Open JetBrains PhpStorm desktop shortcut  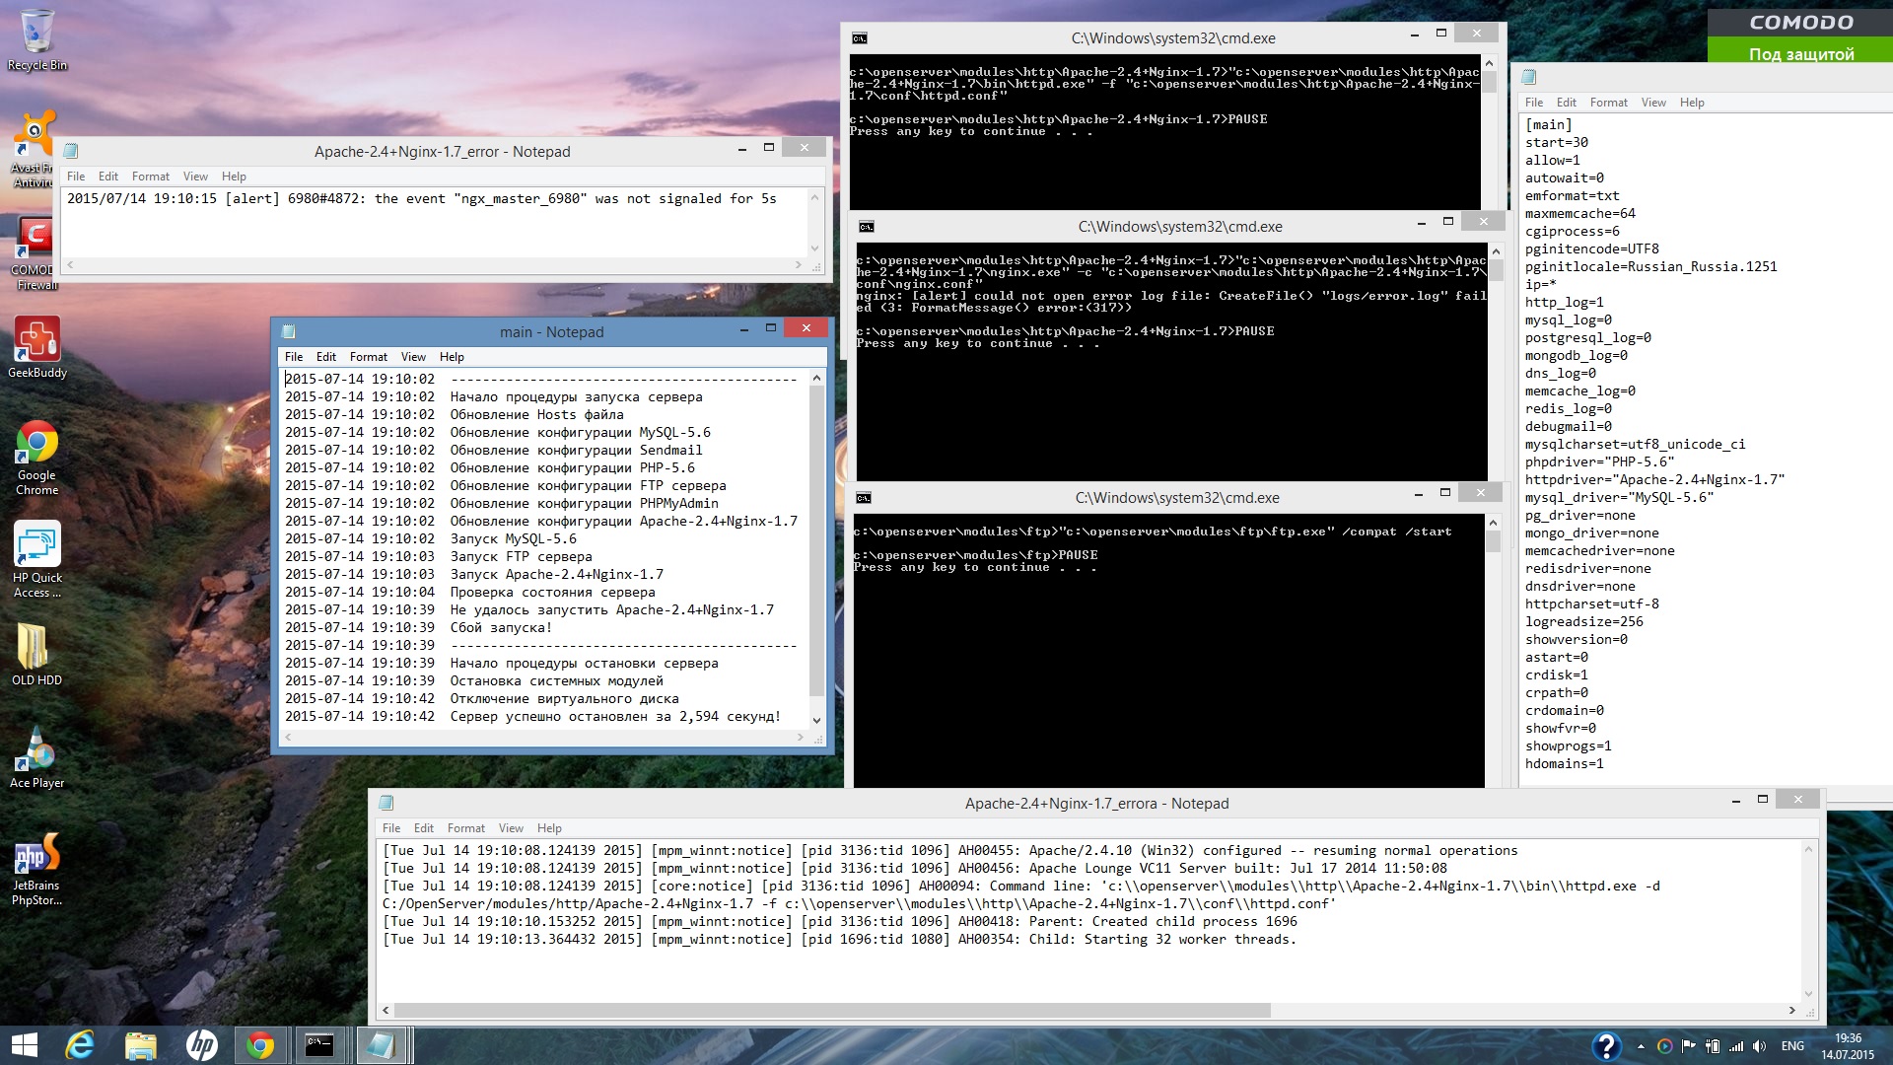pos(37,857)
